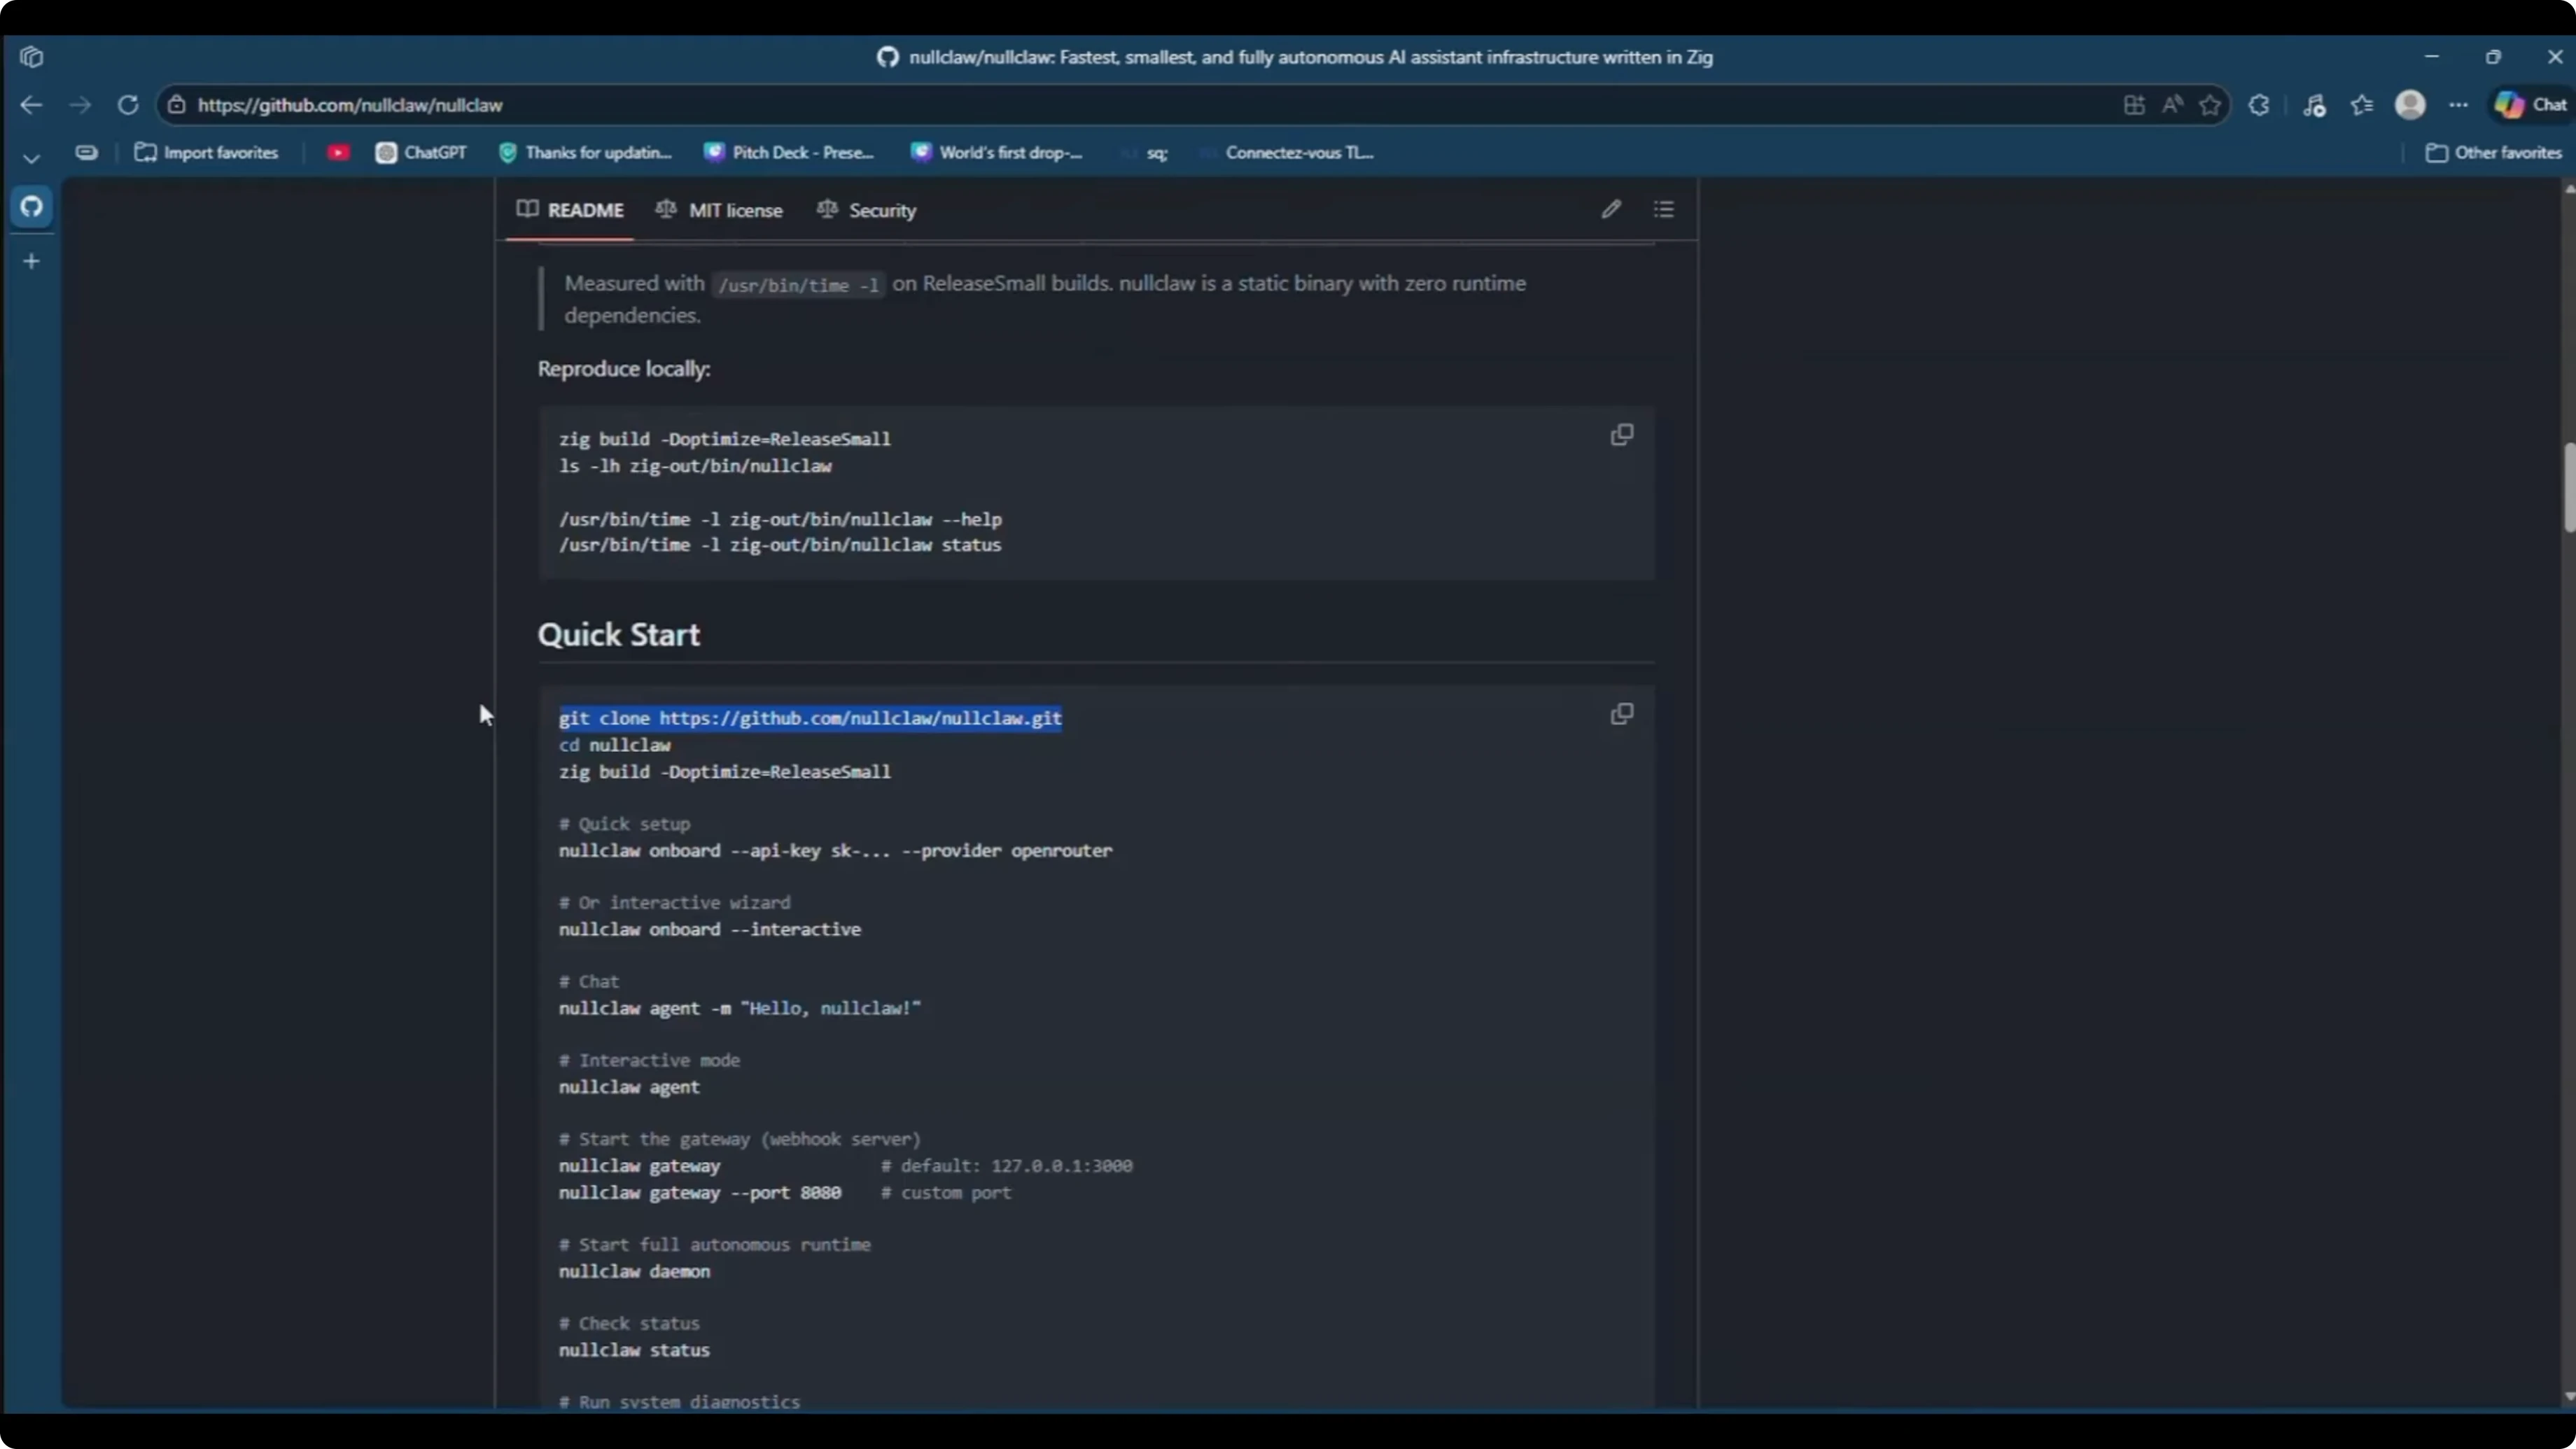This screenshot has width=2576, height=1449.
Task: Activate Read aloud for the page
Action: pos(2172,104)
